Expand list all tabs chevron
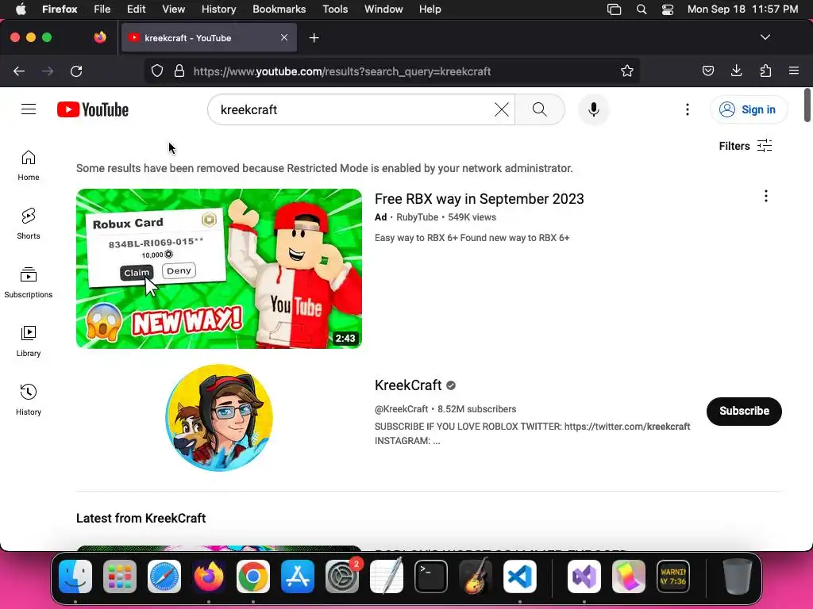The height and width of the screenshot is (609, 813). [x=765, y=37]
